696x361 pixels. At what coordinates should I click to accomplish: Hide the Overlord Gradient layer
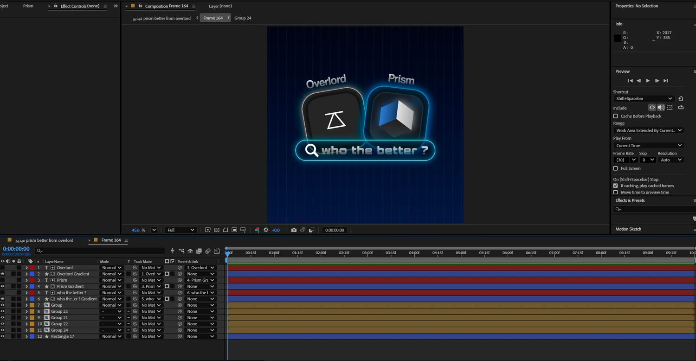point(2,274)
